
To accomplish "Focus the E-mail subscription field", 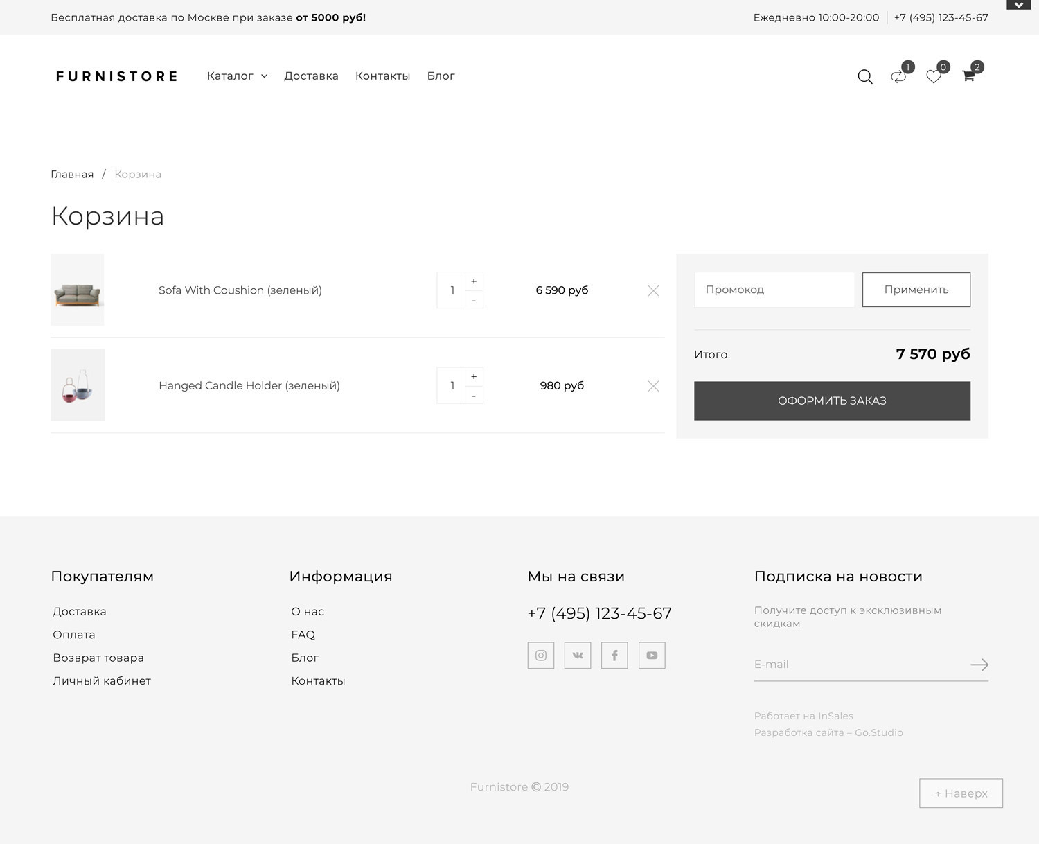I will [x=861, y=665].
